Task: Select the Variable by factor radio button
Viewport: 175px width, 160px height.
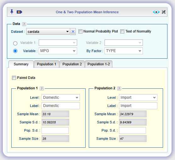Action: [15, 51]
